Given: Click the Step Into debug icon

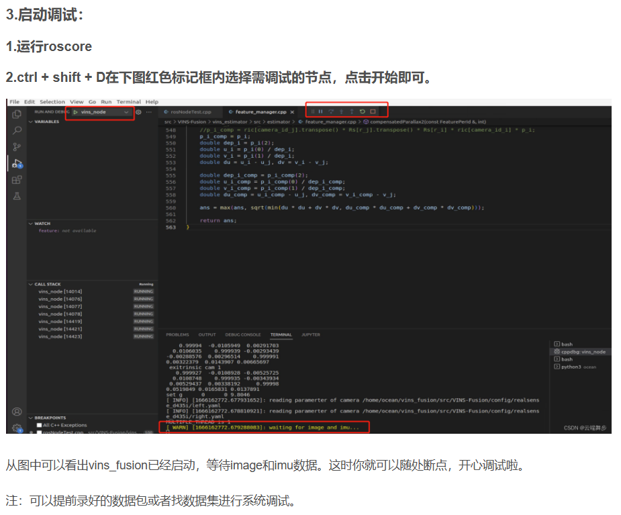Looking at the screenshot, I should 341,111.
